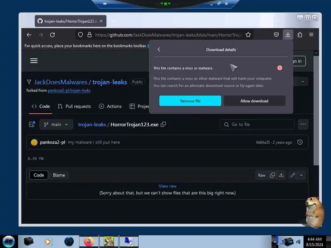The height and width of the screenshot is (248, 331).
Task: Close the HorrorTrojan123 browser tab
Action: click(x=101, y=21)
